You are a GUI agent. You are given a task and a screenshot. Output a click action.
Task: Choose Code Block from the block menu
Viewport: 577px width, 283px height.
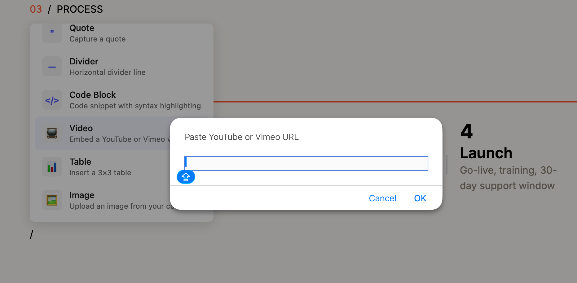[x=121, y=100]
